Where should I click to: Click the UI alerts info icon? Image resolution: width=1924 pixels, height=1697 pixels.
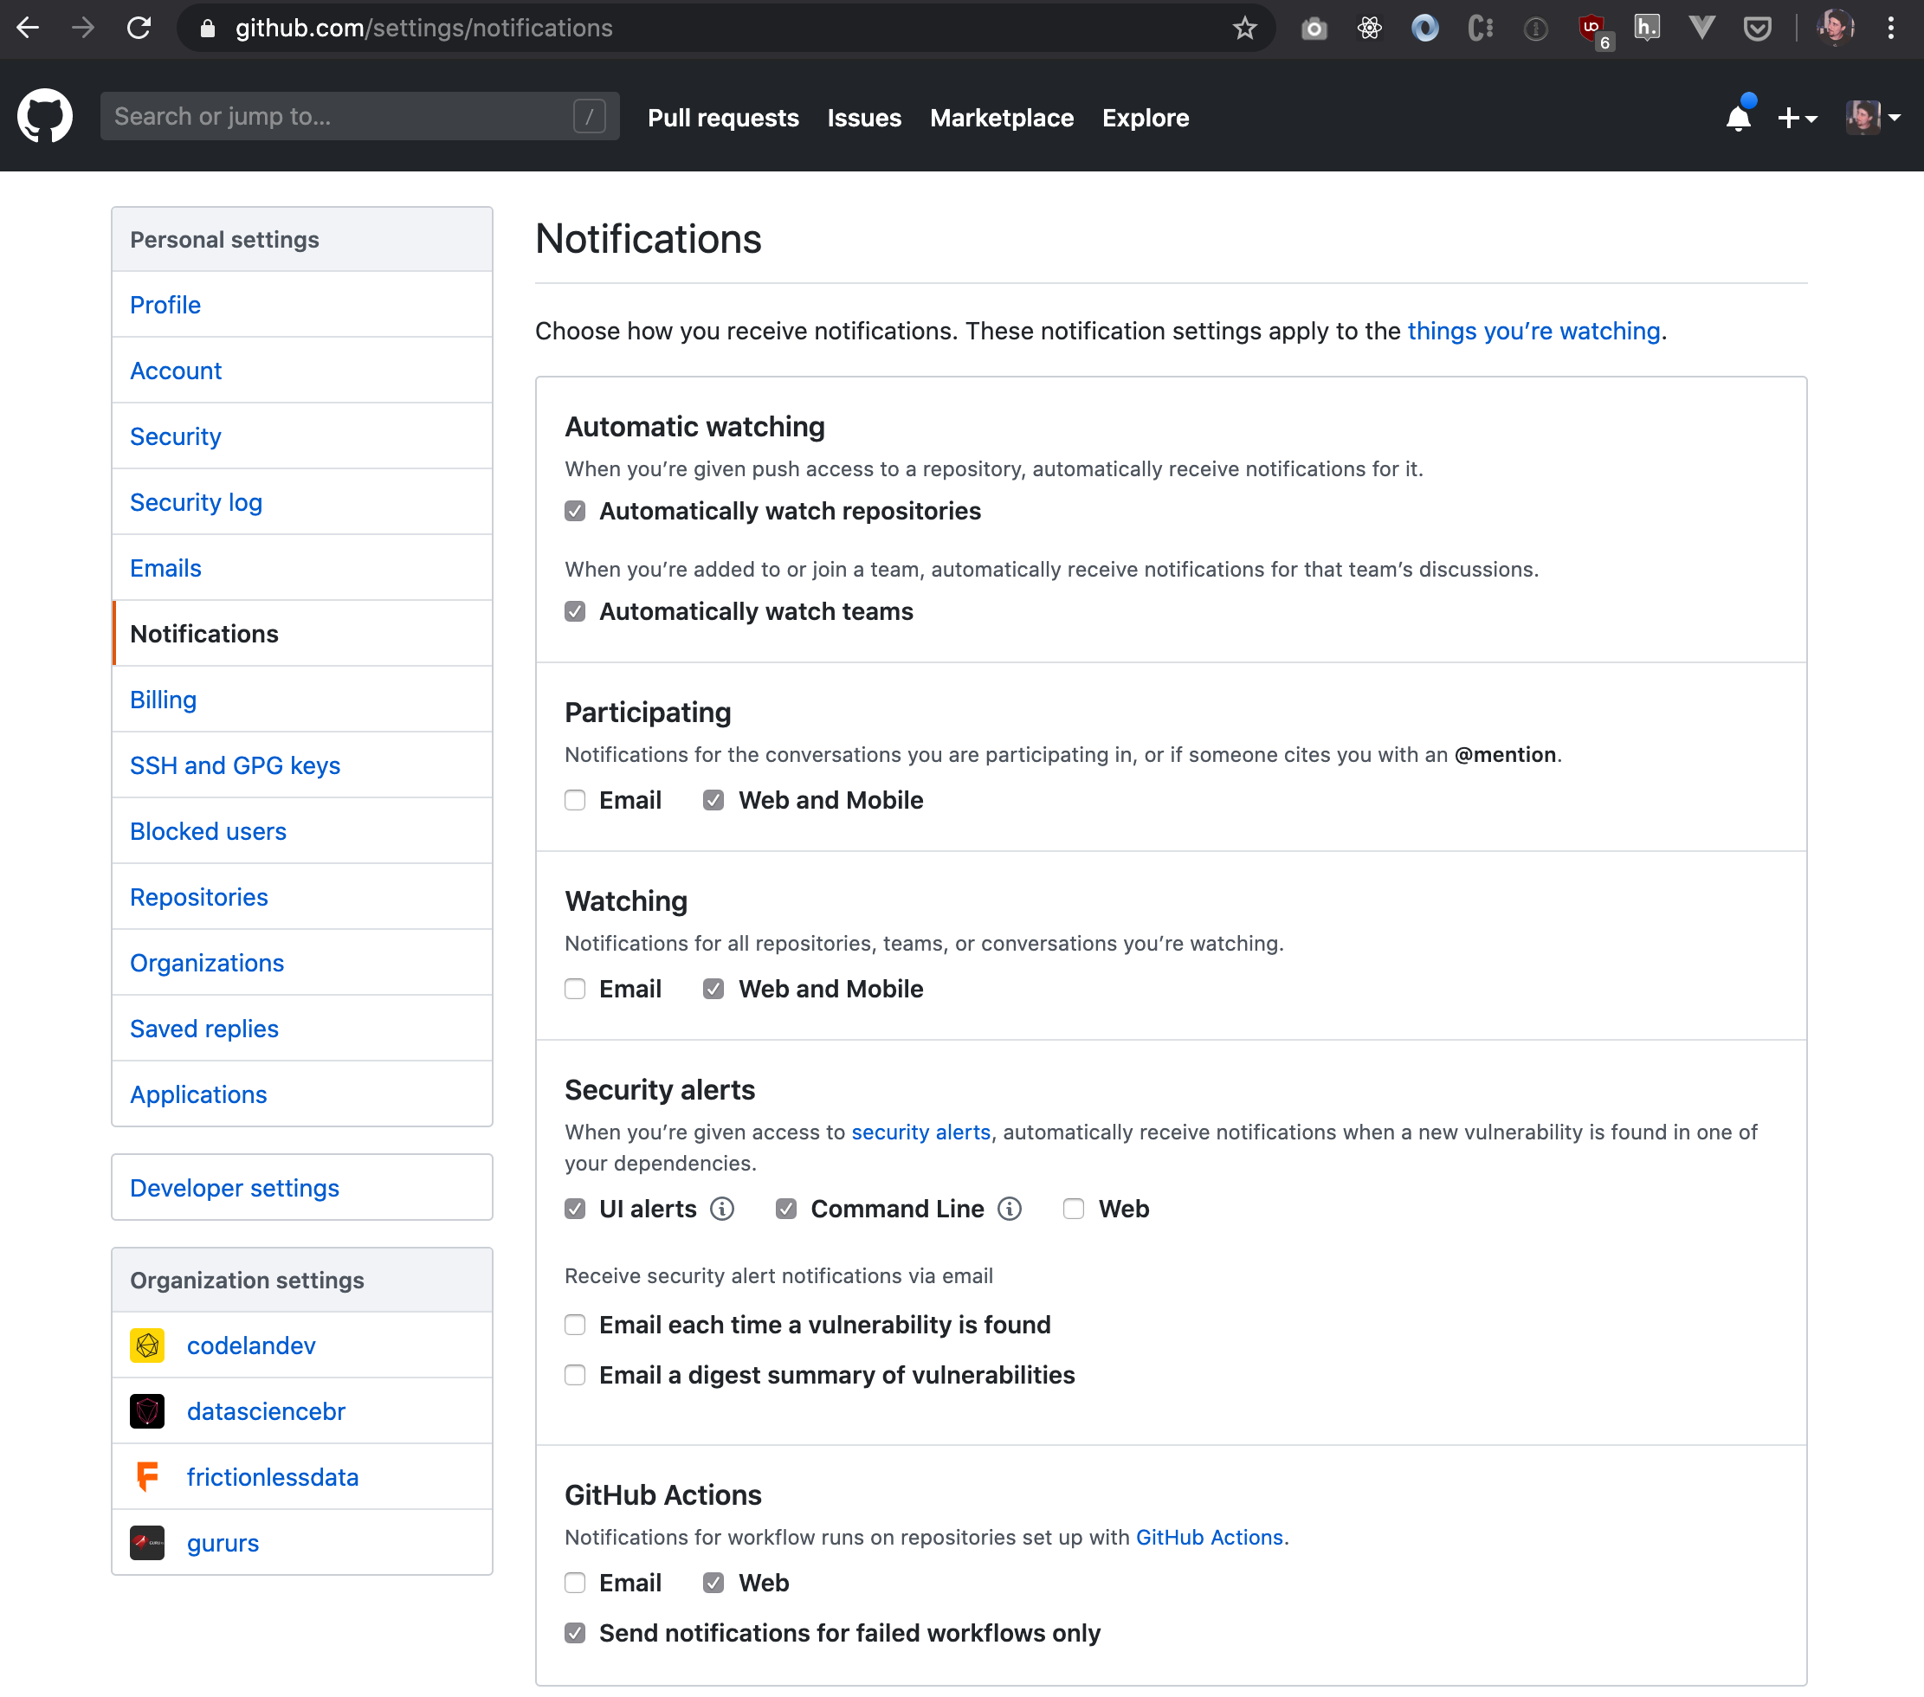point(722,1209)
